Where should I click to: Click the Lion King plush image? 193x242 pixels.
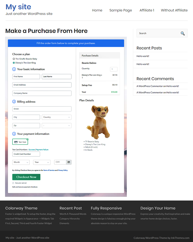98,122
